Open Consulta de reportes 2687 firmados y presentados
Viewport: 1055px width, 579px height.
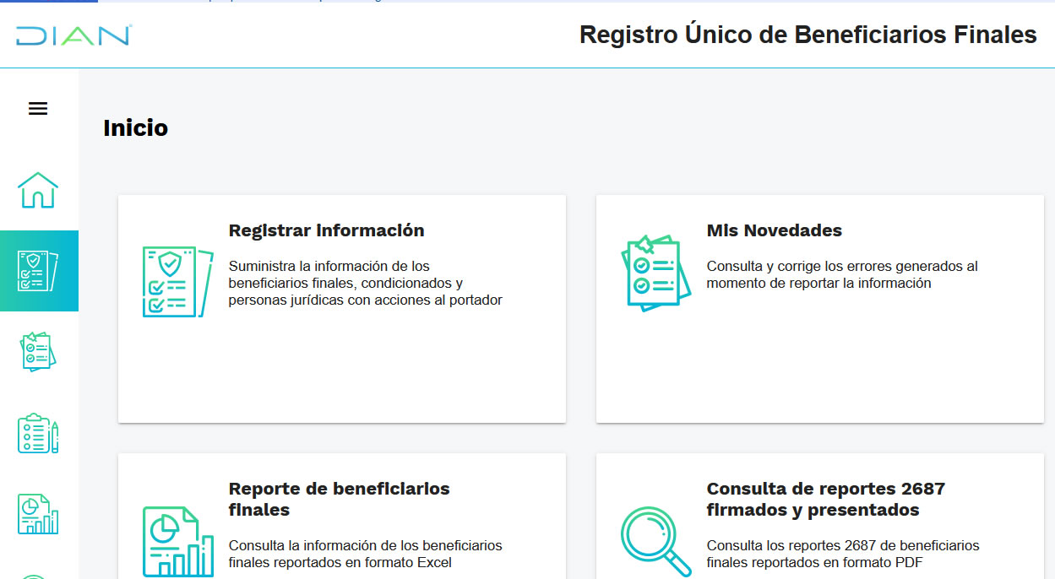(x=819, y=515)
